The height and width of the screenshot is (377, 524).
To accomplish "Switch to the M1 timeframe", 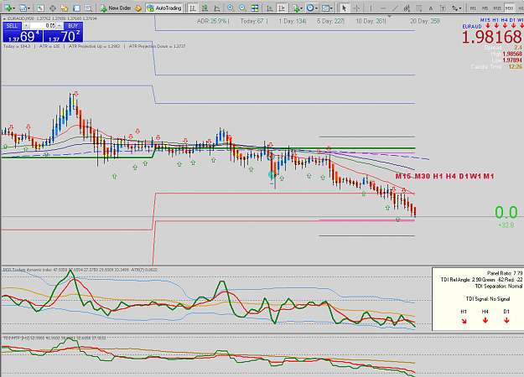I will (x=473, y=8).
